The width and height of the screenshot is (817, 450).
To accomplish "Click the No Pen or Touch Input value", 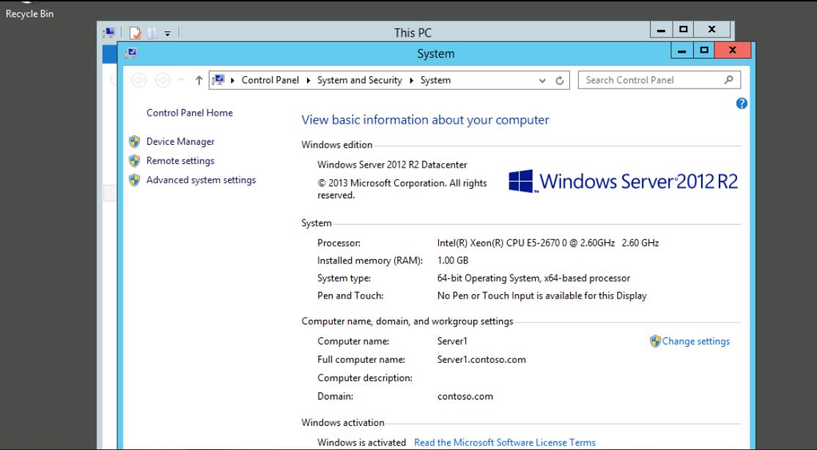I will [542, 296].
